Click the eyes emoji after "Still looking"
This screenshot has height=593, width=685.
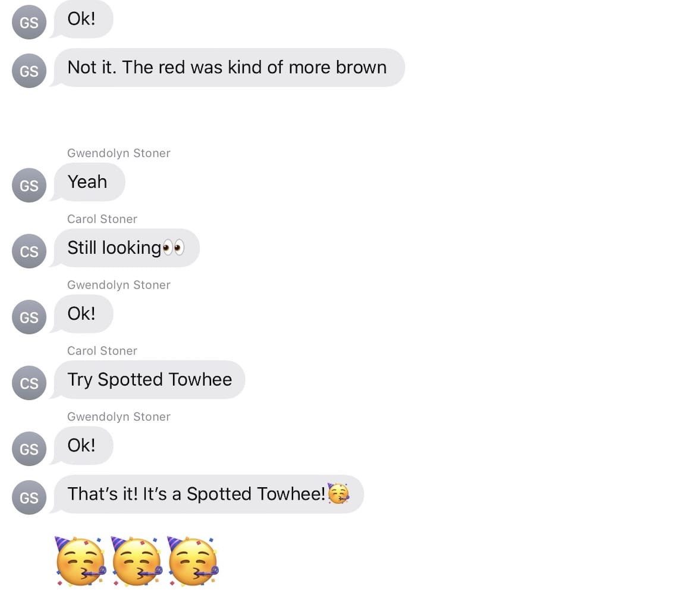[174, 248]
